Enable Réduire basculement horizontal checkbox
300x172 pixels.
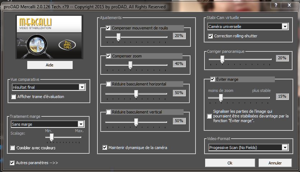[x=108, y=84]
